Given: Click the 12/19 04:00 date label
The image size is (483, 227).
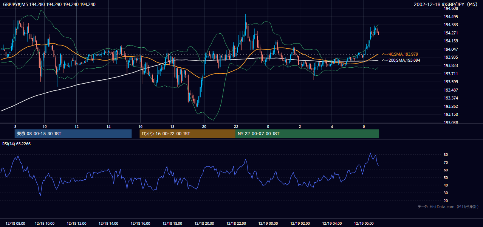Looking at the screenshot, I should [332, 223].
